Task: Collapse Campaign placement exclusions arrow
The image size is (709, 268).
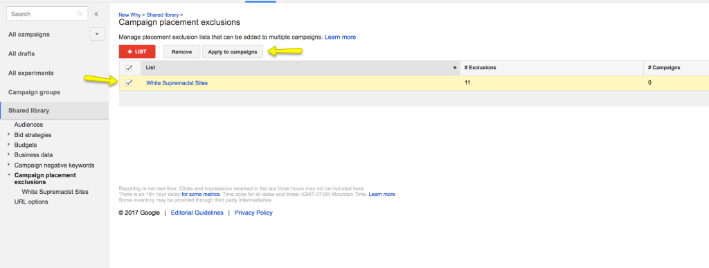Action: [x=9, y=175]
